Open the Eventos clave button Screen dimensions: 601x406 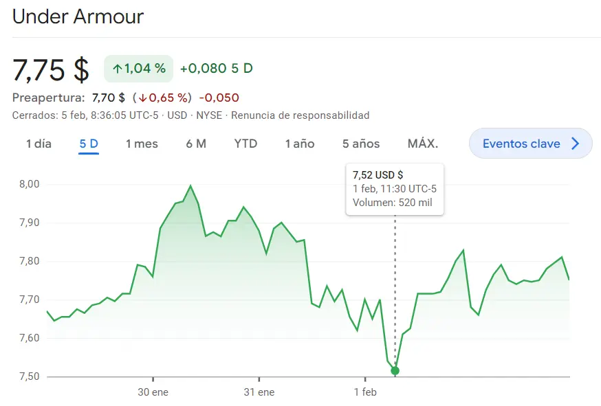pos(530,144)
